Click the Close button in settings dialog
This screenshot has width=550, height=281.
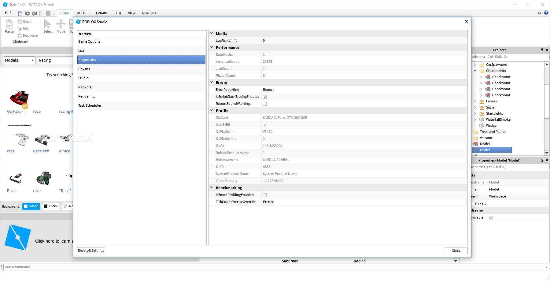click(x=456, y=251)
